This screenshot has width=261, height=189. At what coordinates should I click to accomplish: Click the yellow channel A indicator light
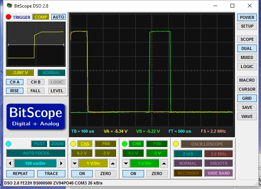tap(73, 144)
